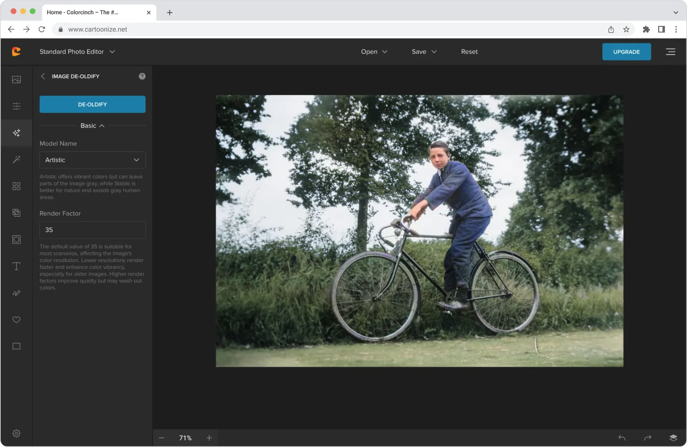Zoom in with the plus icon

pyautogui.click(x=209, y=437)
